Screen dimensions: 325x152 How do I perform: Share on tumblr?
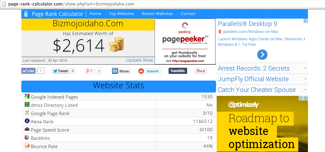point(178,71)
